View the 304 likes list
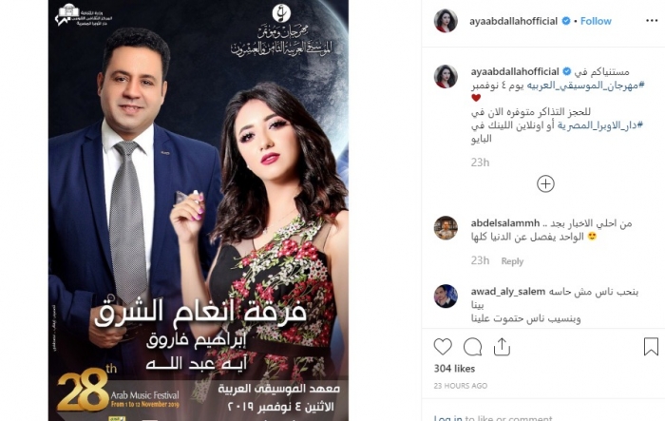This screenshot has width=665, height=421. [x=454, y=369]
